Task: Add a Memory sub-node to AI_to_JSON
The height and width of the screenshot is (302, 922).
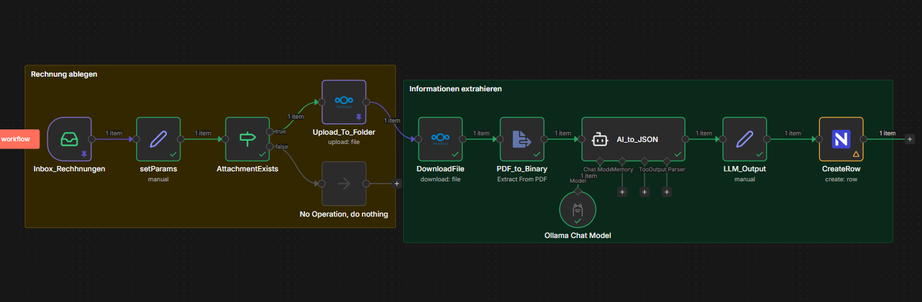Action: (x=622, y=192)
